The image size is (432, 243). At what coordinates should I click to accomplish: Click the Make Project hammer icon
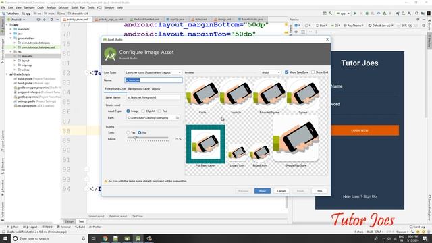331,13
